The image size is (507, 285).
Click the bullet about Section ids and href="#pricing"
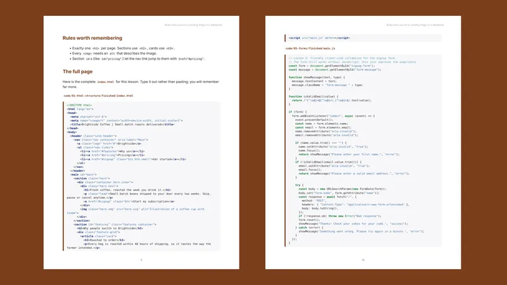coord(139,59)
